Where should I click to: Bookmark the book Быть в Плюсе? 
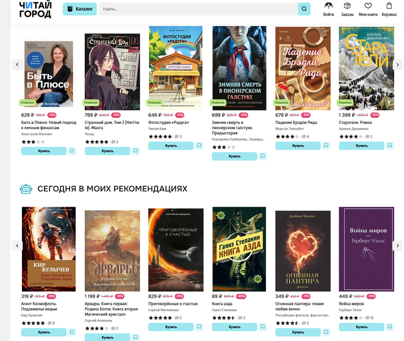coord(72,151)
